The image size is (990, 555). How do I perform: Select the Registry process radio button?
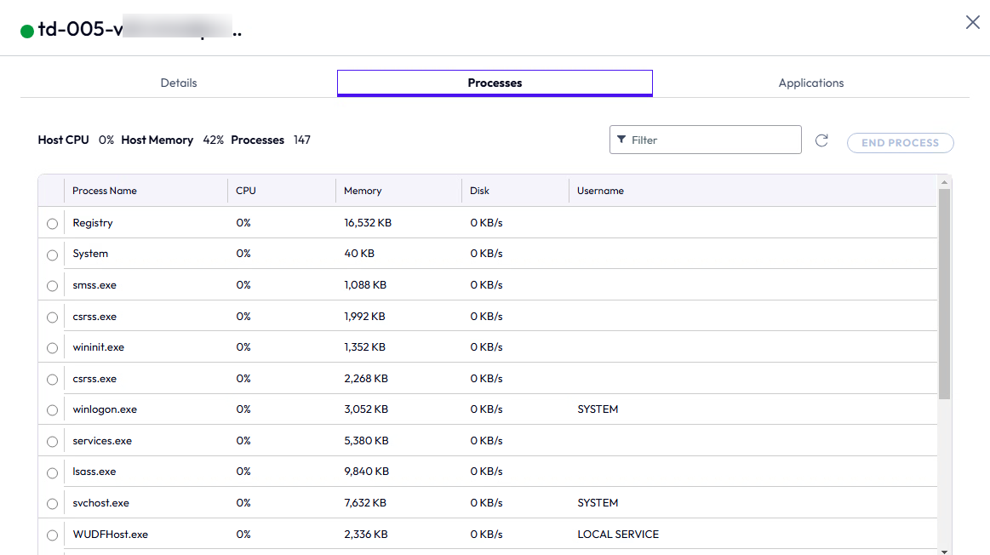[x=52, y=224]
